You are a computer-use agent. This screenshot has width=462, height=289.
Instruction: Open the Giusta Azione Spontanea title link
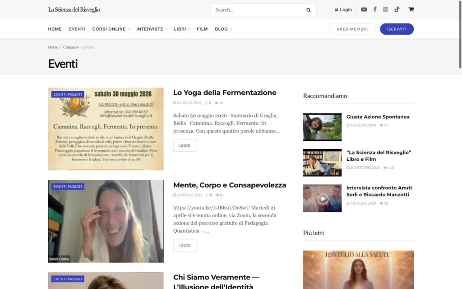pos(378,117)
